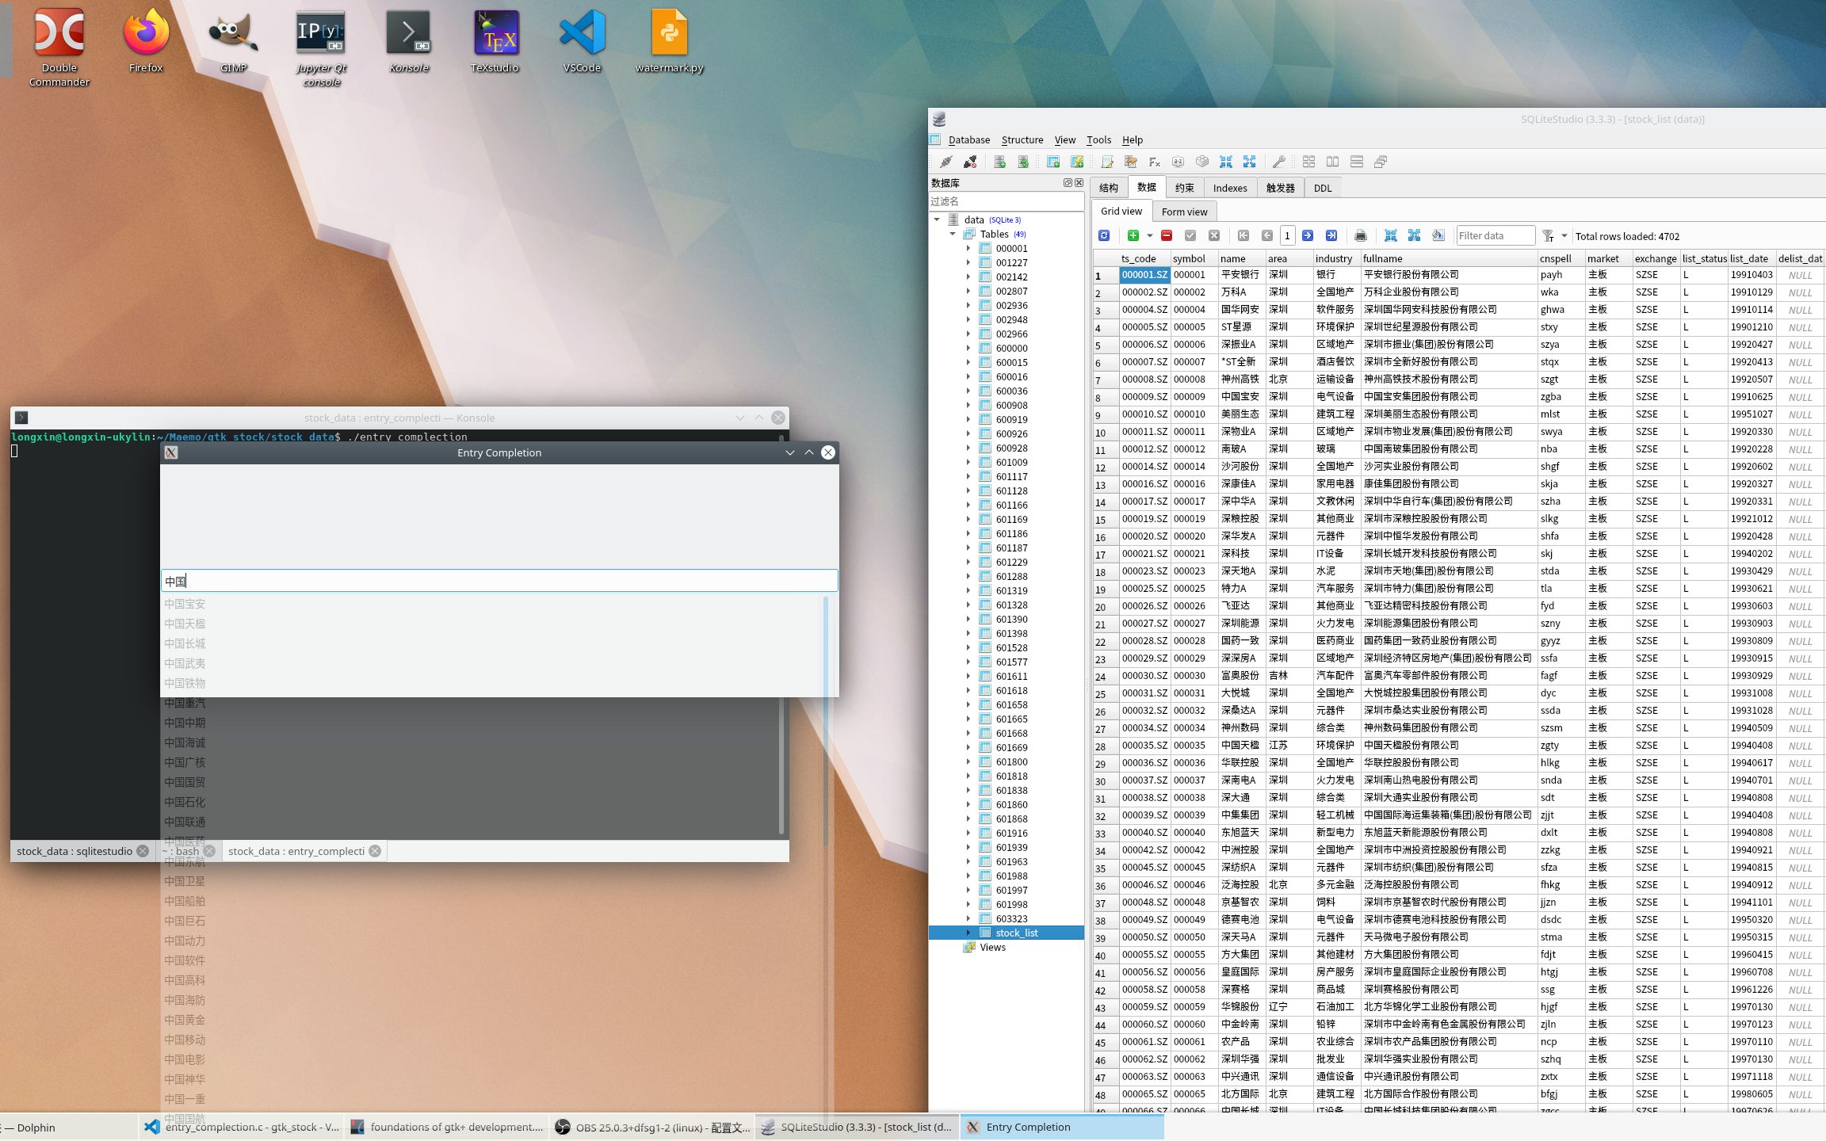Click the red delete row icon

(x=1167, y=235)
